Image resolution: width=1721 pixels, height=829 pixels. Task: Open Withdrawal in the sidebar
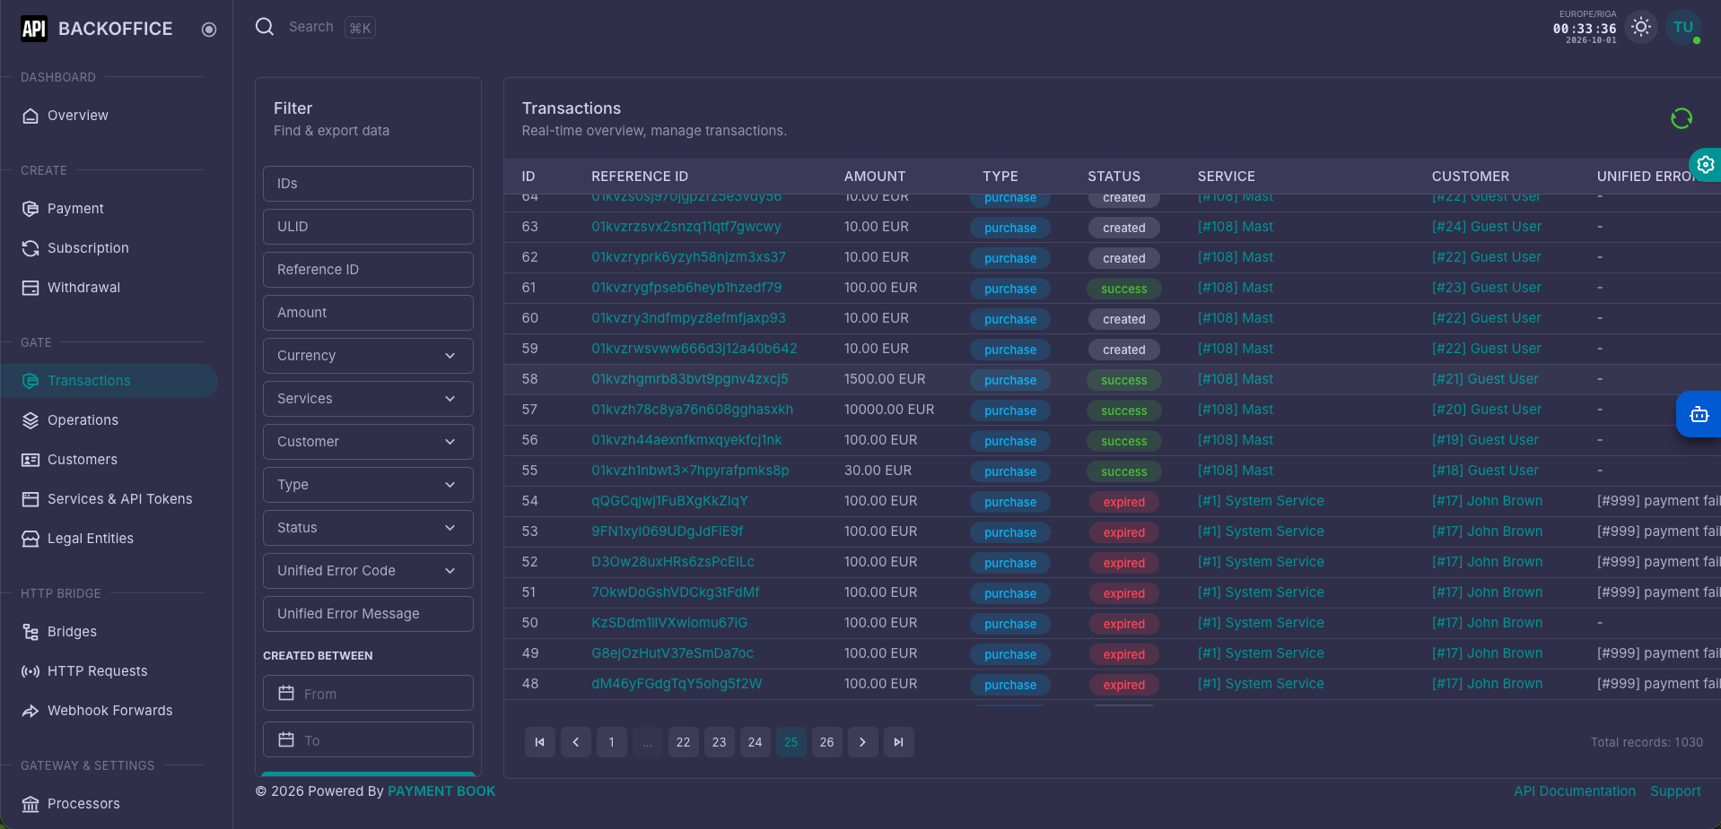(109, 288)
